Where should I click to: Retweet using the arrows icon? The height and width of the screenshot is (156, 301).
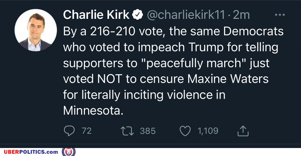click(127, 131)
